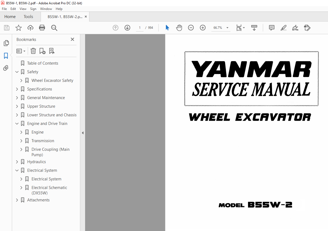Screen dimensions: 328x231
Task: Expand Drive Coupling (Main Pump) bookmark
Action: click(x=21, y=149)
